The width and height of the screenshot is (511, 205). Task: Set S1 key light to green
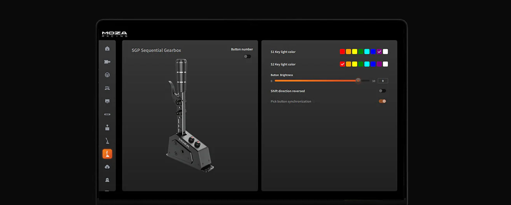tap(361, 52)
